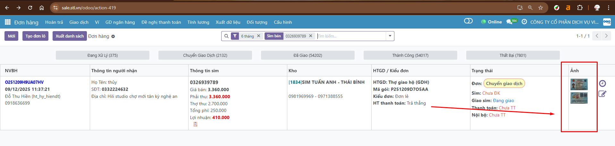Click the Tìm kiếm search input field

(351, 36)
